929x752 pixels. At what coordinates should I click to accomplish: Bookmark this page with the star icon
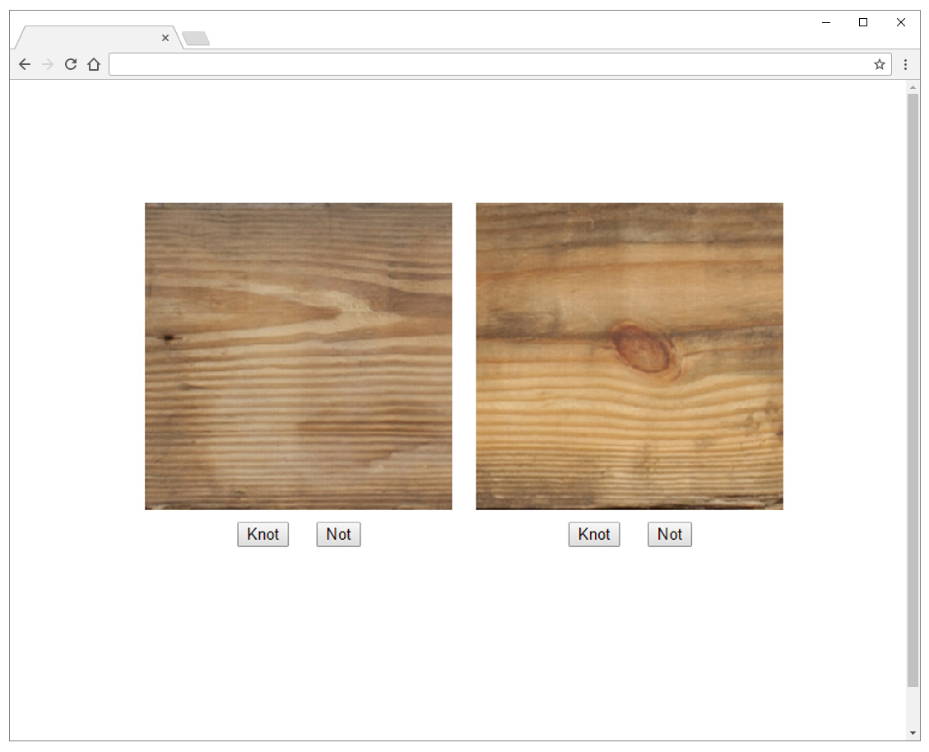pos(879,64)
